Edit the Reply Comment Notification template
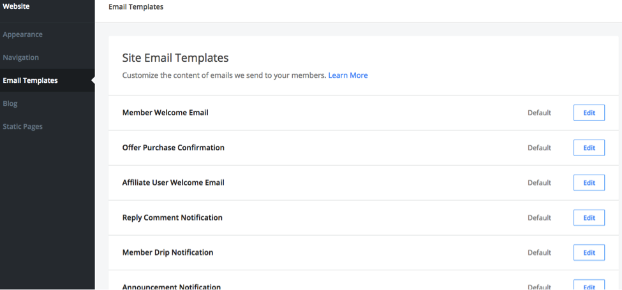 [x=589, y=217]
